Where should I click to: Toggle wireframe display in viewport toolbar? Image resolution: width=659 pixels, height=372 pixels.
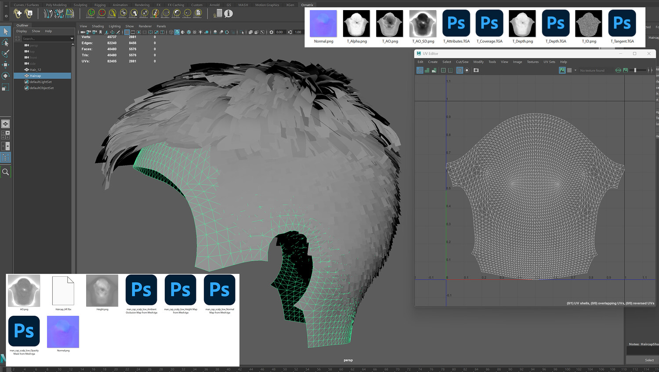click(x=171, y=32)
